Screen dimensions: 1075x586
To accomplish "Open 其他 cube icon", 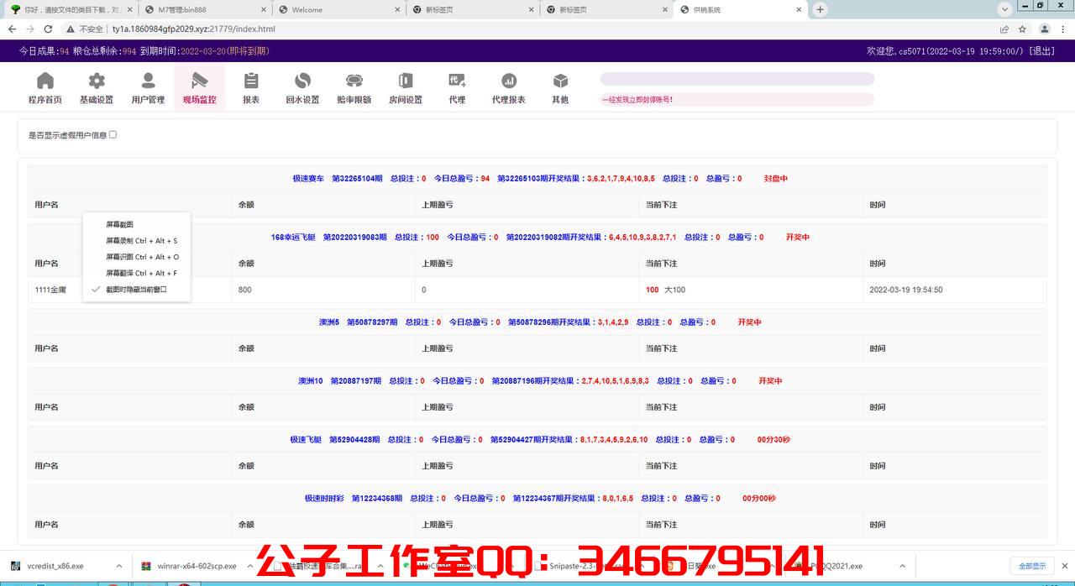I will point(560,81).
